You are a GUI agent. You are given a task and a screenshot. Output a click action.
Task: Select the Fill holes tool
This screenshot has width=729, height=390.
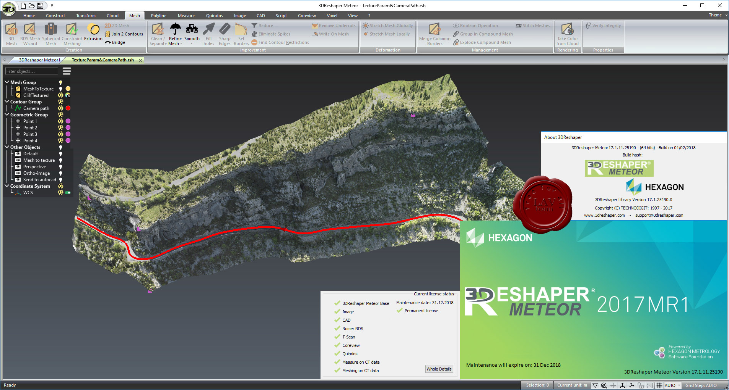pos(209,34)
